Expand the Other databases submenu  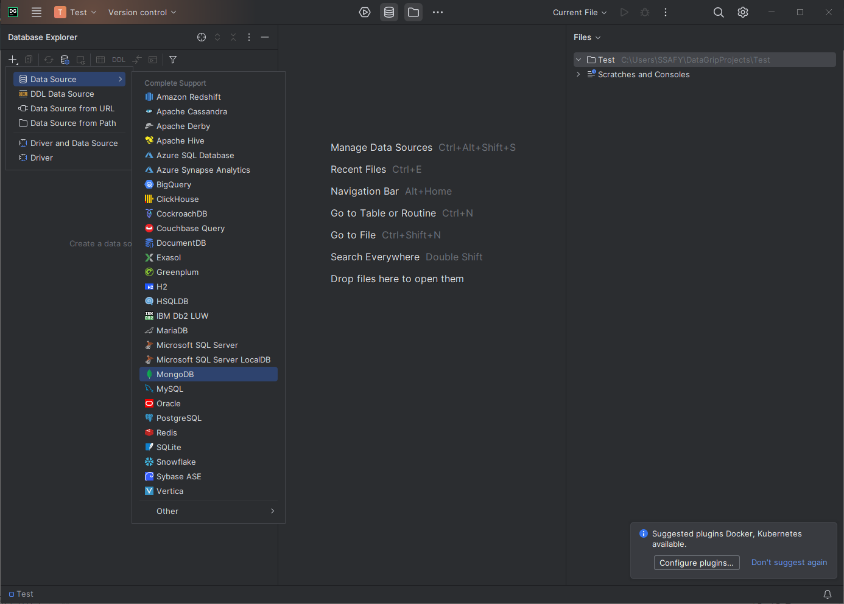click(208, 511)
